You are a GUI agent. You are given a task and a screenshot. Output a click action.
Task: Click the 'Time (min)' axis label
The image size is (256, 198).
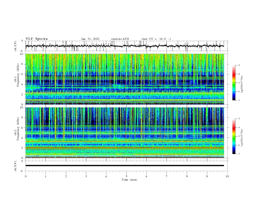[129, 180]
